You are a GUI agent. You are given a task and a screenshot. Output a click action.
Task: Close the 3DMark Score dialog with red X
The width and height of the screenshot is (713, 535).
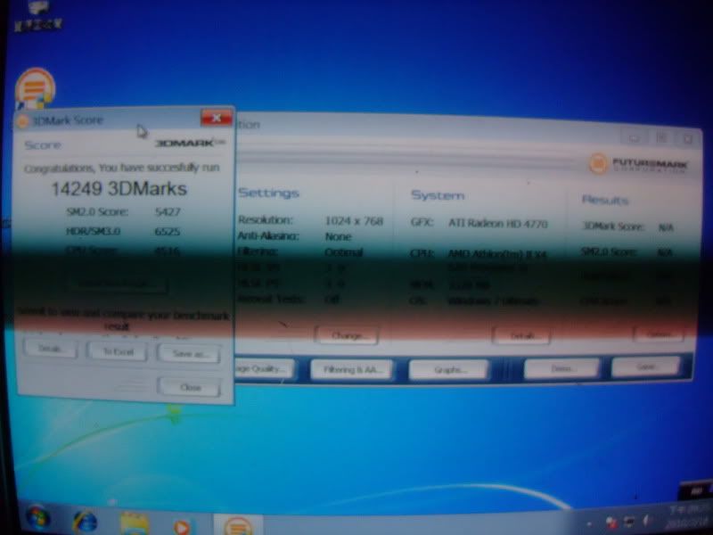click(217, 119)
